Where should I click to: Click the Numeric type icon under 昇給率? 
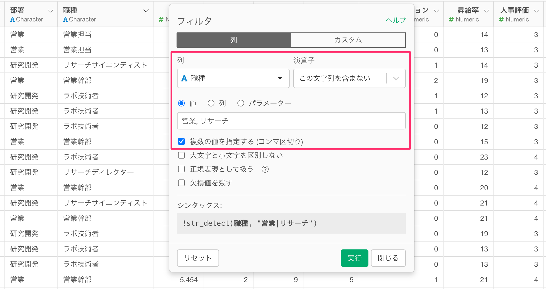coord(451,19)
